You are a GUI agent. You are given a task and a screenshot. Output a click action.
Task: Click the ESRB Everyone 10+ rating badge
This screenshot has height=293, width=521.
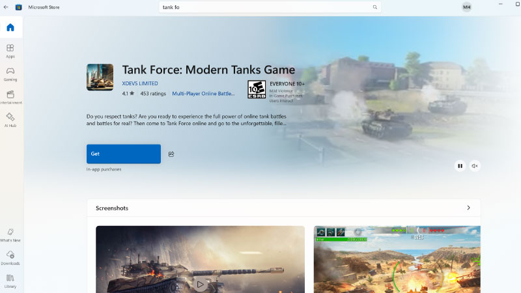coord(257,89)
